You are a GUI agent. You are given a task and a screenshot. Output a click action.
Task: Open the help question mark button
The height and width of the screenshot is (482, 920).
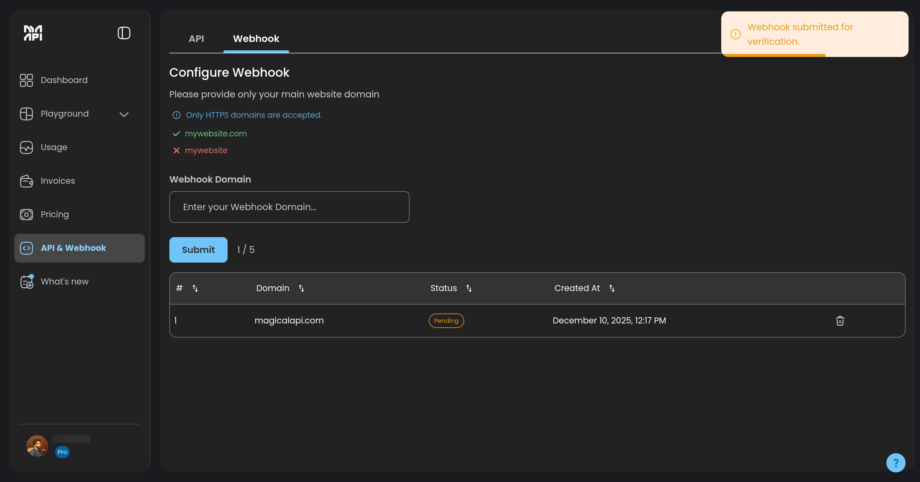(895, 463)
